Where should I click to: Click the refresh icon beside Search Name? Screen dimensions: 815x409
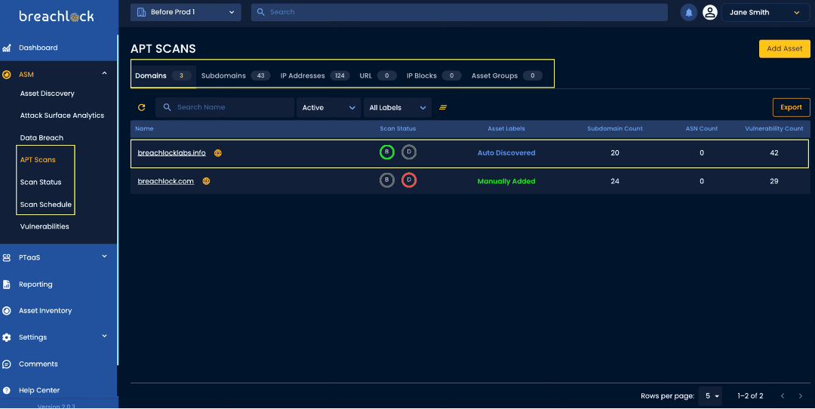tap(141, 108)
